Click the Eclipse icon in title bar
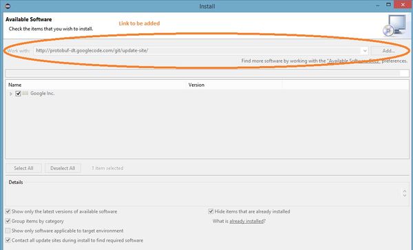Screen dimensions: 413x250 click(x=8, y=6)
